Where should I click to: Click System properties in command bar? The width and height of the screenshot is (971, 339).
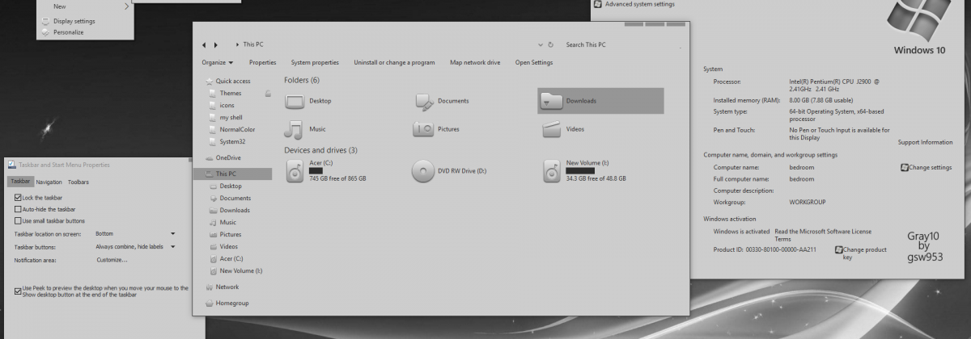tap(315, 62)
